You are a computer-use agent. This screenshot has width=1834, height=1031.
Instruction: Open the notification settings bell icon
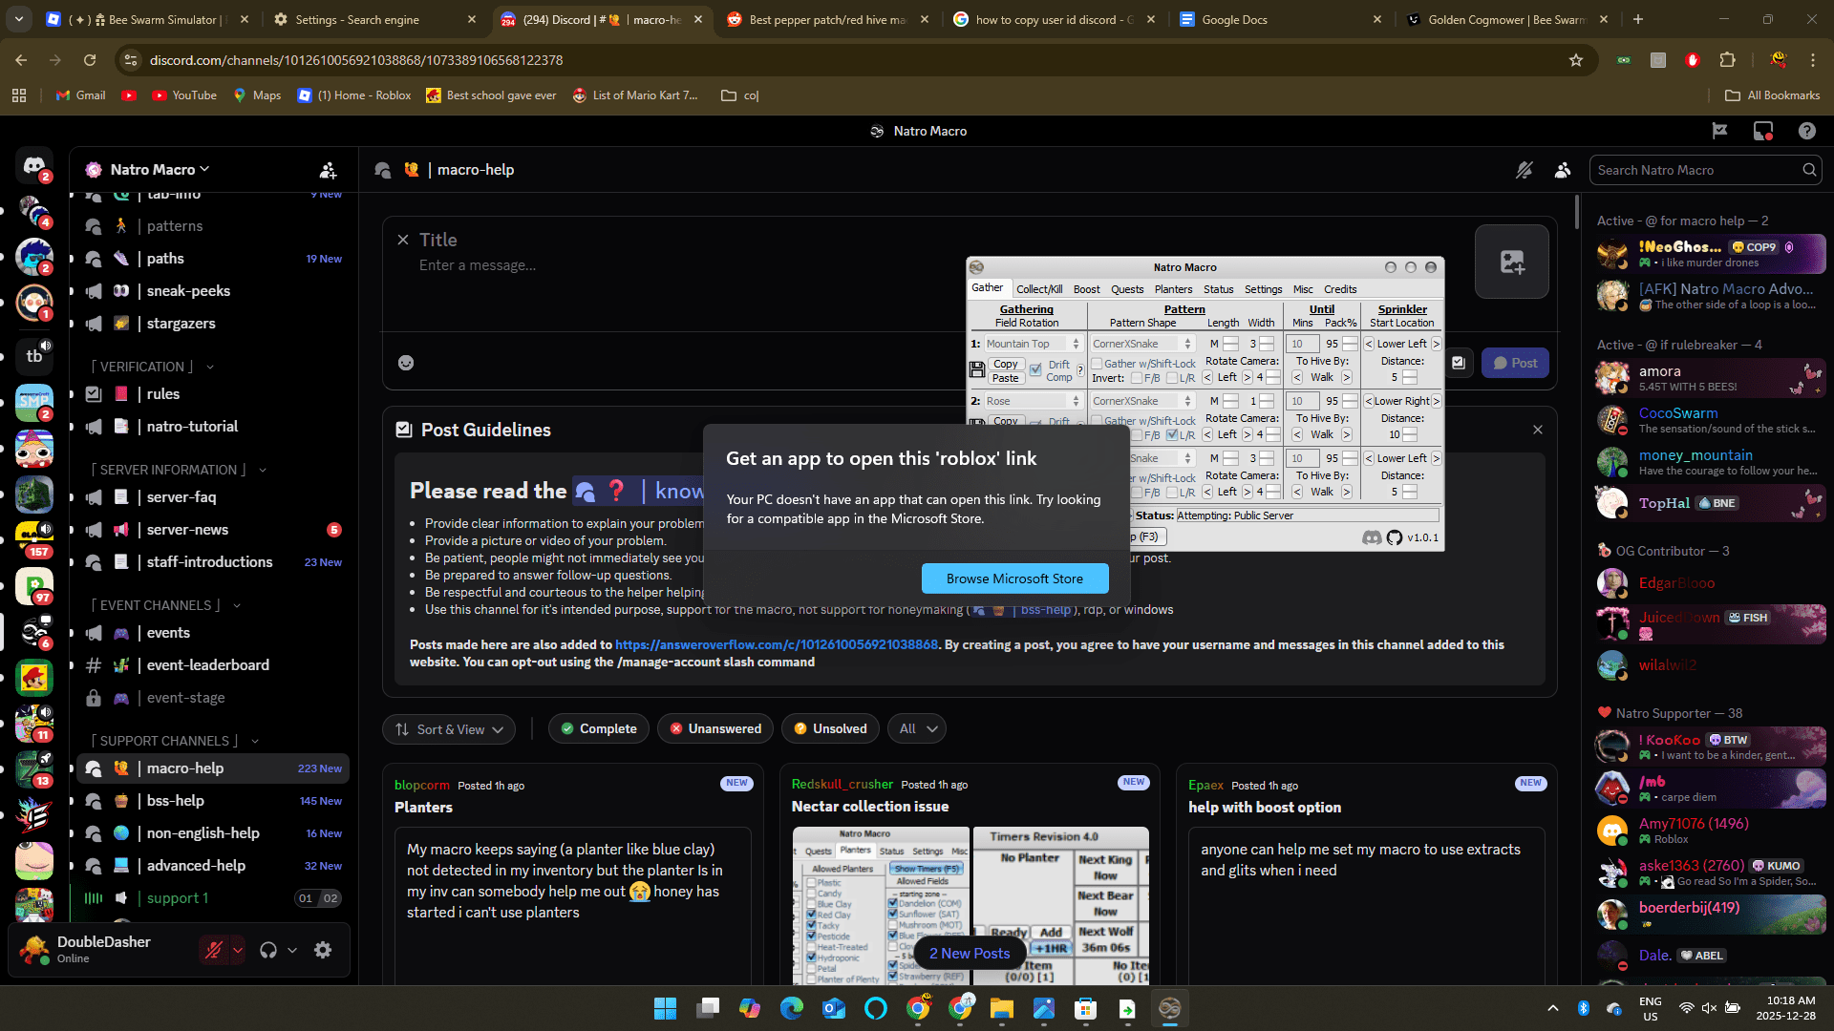coord(1525,170)
